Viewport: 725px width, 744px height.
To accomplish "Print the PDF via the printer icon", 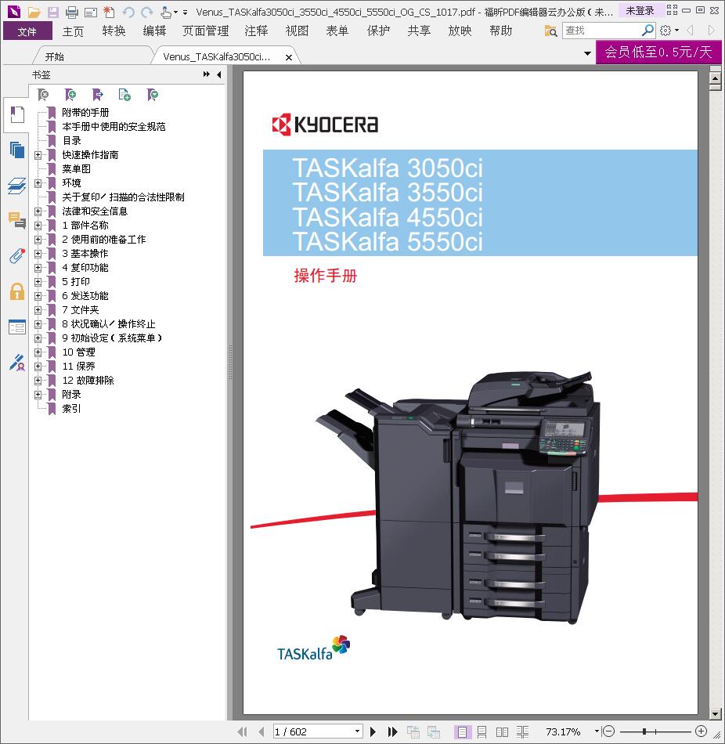I will click(72, 12).
